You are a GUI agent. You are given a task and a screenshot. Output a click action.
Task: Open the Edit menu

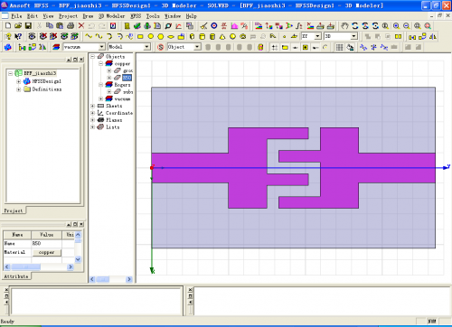[x=33, y=16]
